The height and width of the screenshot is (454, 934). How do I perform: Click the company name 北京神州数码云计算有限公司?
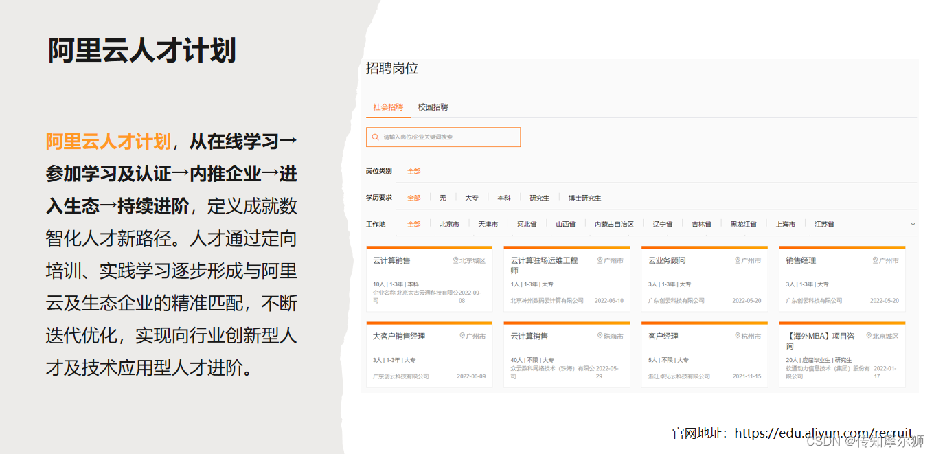pyautogui.click(x=547, y=301)
